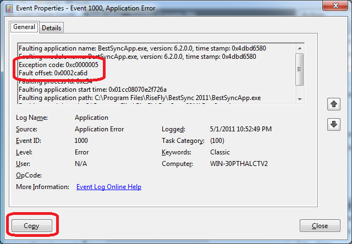The image size is (352, 244).
Task: Click the Event ID value 1000
Action: pos(81,141)
